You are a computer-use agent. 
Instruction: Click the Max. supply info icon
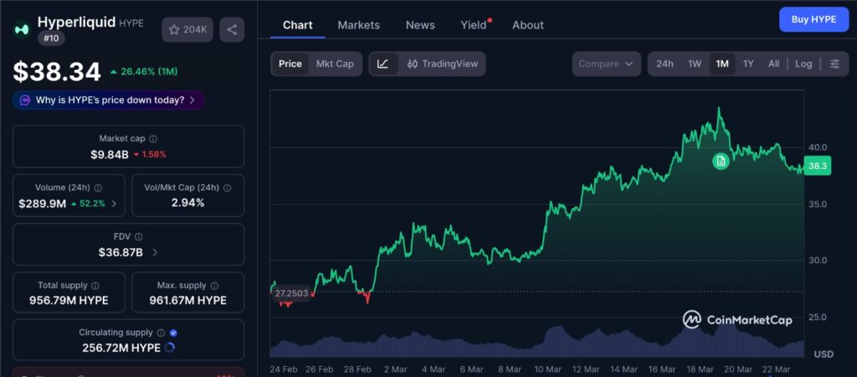(x=215, y=285)
